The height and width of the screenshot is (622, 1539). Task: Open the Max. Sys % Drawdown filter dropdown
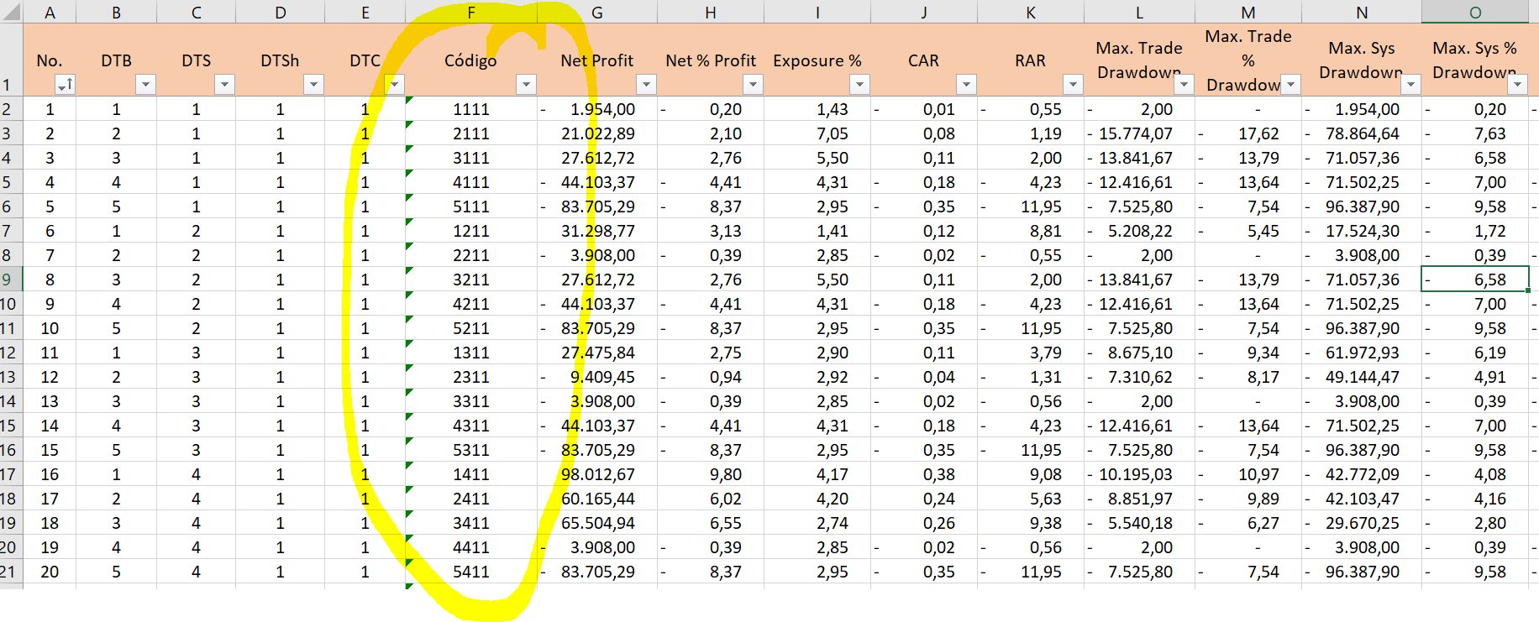pos(1517,85)
